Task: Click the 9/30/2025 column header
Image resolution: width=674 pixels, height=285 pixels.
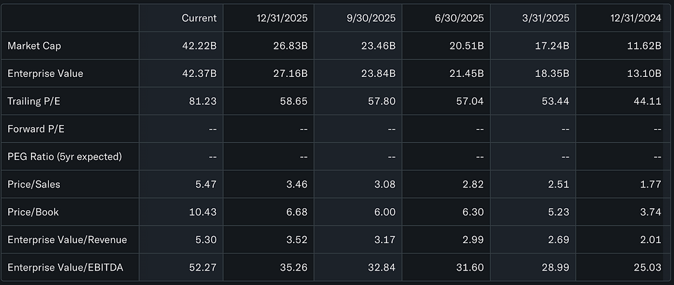Action: click(x=373, y=18)
